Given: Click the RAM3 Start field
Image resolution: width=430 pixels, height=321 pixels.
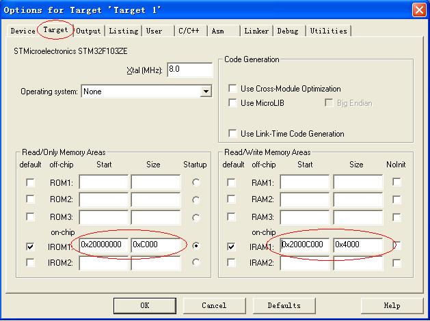Looking at the screenshot, I should tap(305, 217).
